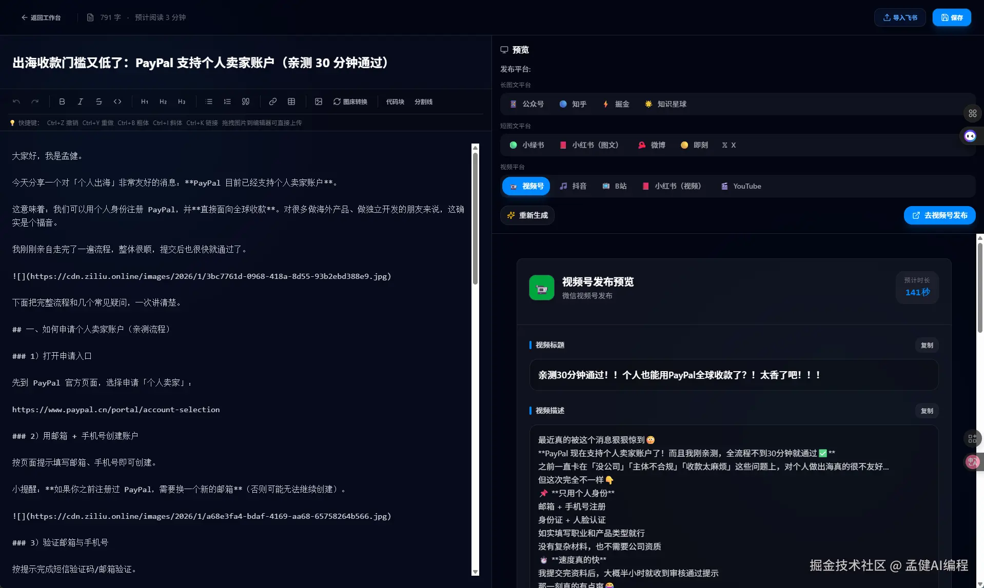Click the undo icon in editor toolbar

pyautogui.click(x=16, y=102)
